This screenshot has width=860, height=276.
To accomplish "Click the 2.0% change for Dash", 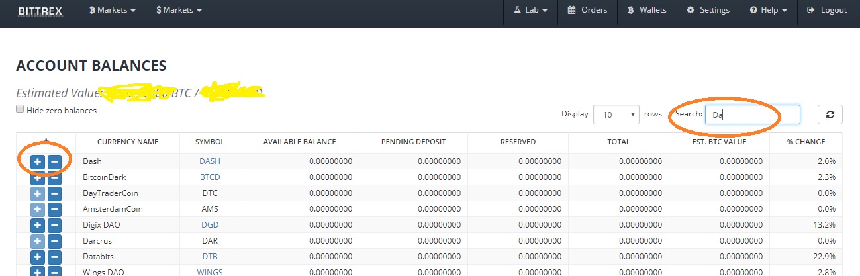I will [827, 161].
